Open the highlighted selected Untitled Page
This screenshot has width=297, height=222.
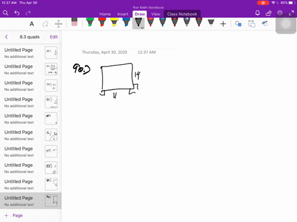coord(31,201)
